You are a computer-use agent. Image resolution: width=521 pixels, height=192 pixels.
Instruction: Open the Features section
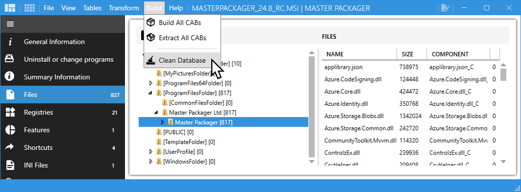coord(62,130)
